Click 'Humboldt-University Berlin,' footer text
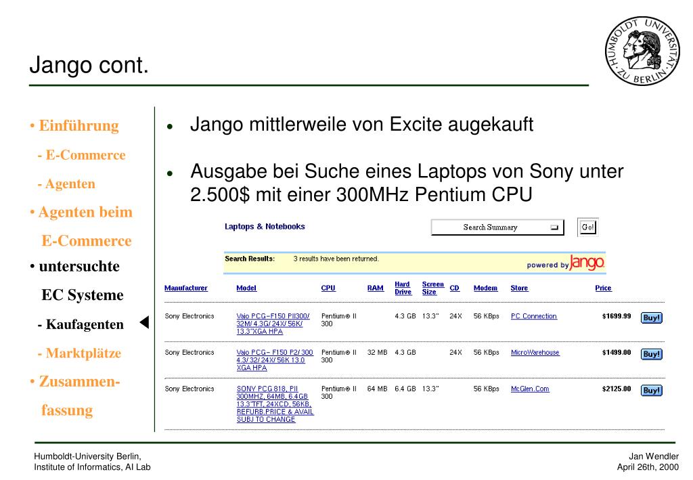Screen dimensions: 693x480 coord(87,456)
